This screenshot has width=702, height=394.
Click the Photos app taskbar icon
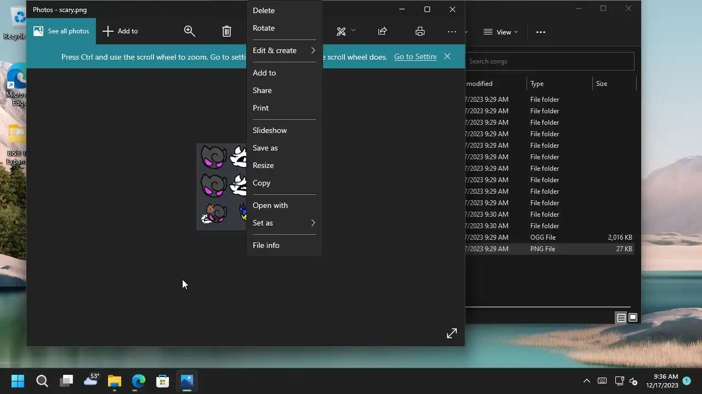click(187, 381)
